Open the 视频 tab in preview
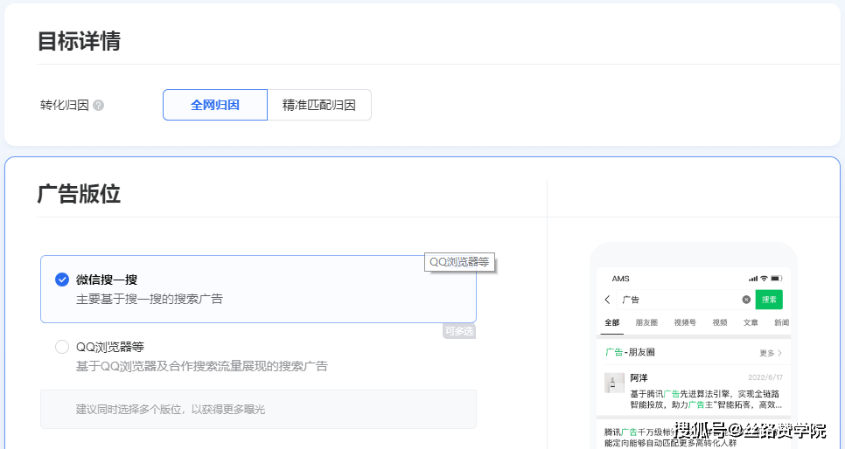This screenshot has width=845, height=449. point(720,322)
